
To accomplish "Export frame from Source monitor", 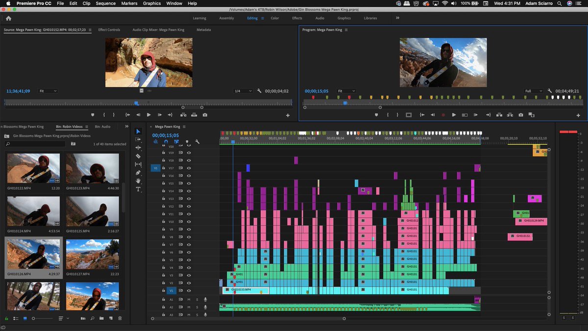I will click(205, 115).
